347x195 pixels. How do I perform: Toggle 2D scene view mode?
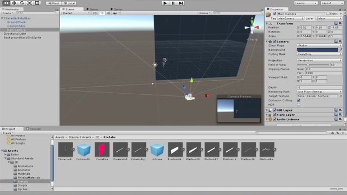pos(95,13)
